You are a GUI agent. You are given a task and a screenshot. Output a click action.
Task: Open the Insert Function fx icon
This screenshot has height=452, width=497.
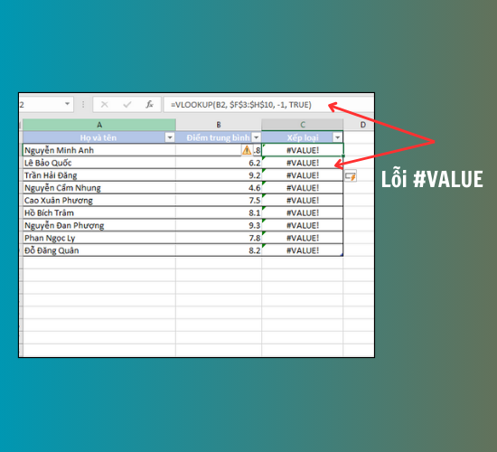[149, 104]
